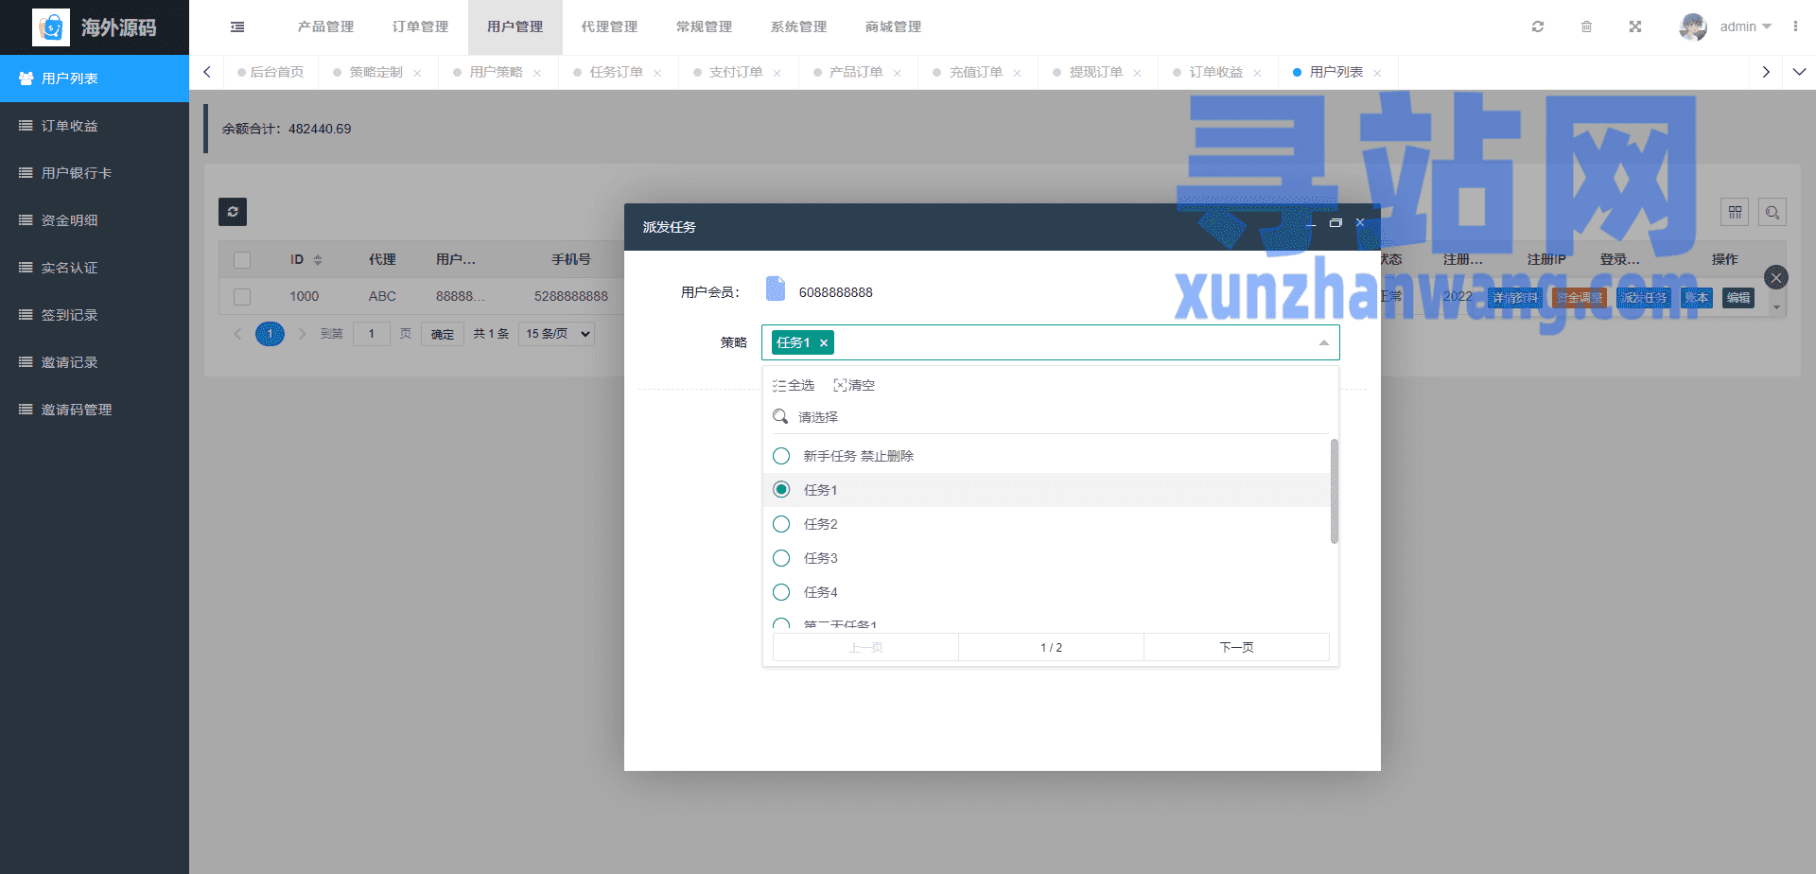
Task: Click the 编辑 button in row 1000
Action: (1738, 297)
